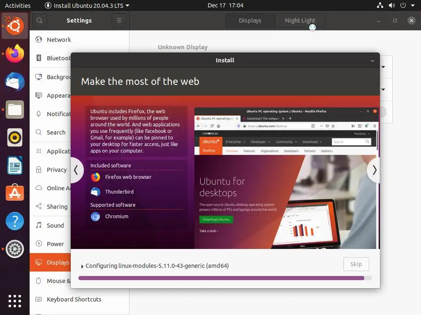Open the Ubuntu installer icon in dock

point(15,26)
